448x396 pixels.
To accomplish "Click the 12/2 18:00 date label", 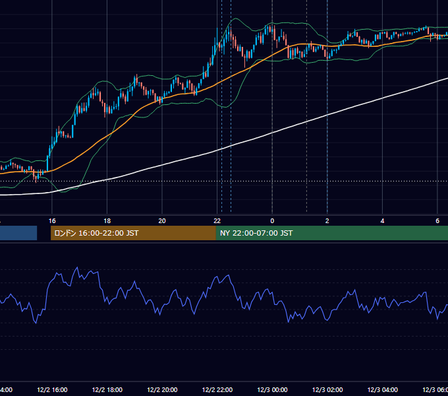I will point(107,389).
